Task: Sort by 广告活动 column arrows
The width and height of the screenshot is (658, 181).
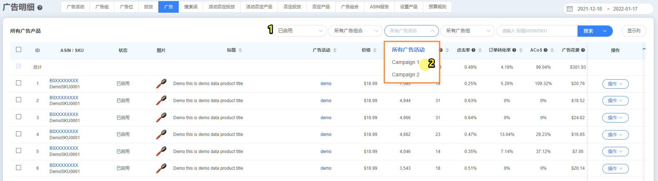Action: click(335, 50)
